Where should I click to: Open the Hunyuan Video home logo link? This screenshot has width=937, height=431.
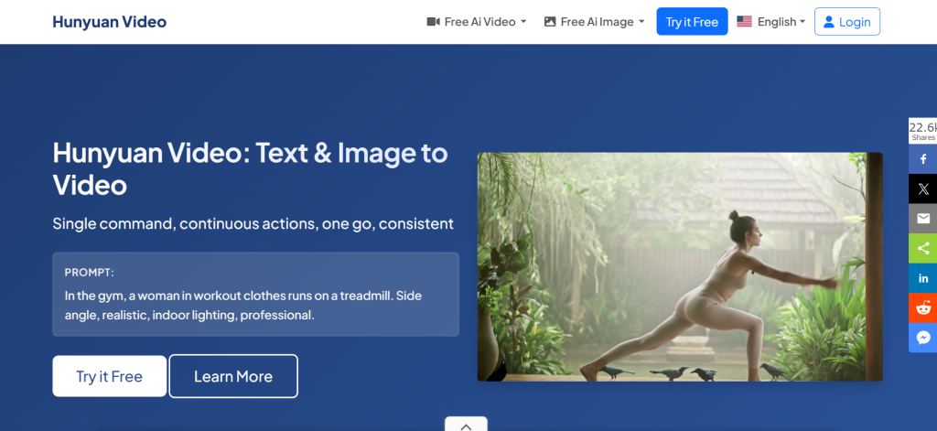pos(110,22)
